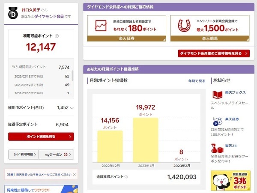Viewport: 257px width, 193px height.
Task: Click info icon next to 通算獲得ポイント
Action: [126, 177]
